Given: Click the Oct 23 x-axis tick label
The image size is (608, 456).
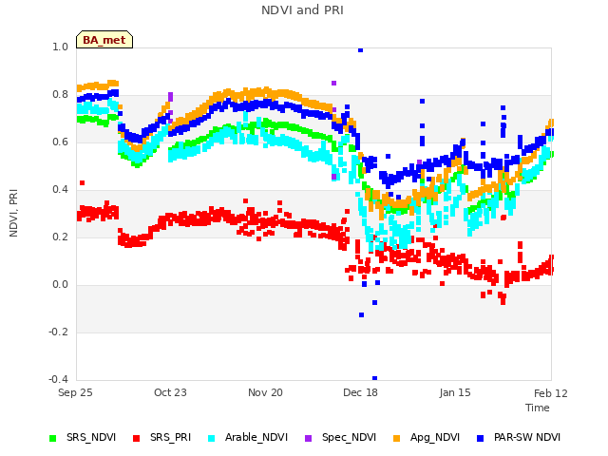Looking at the screenshot, I should point(170,392).
